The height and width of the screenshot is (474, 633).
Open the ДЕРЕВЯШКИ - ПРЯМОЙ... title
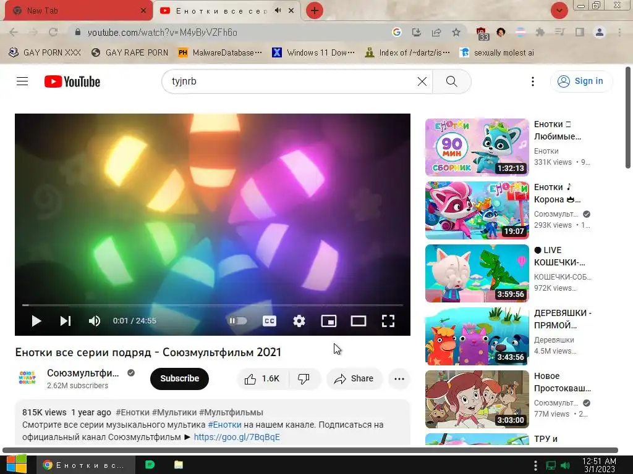point(563,319)
